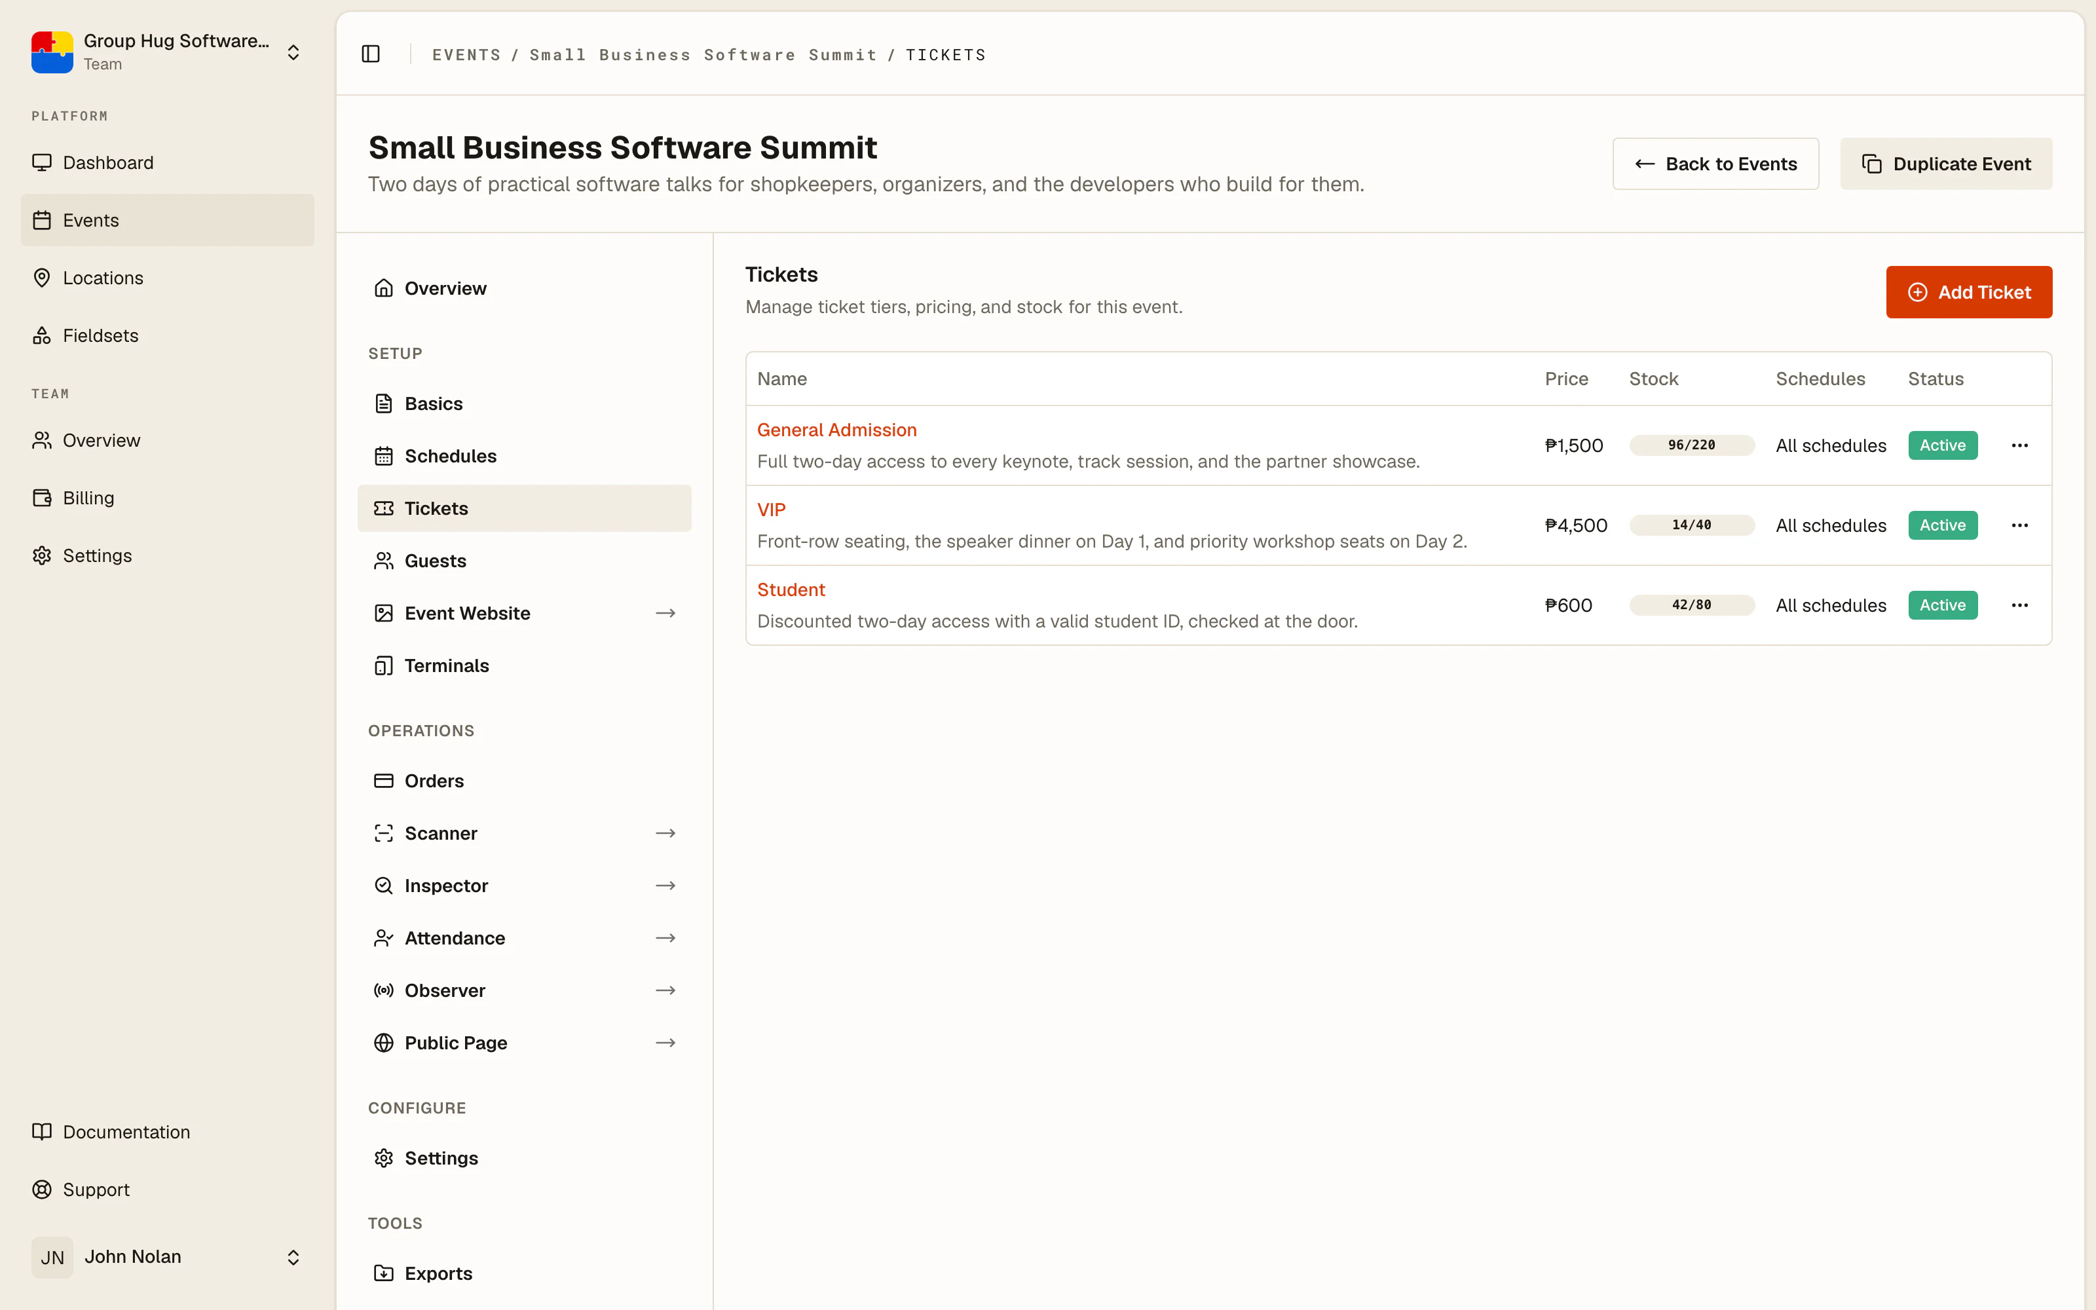Click Small Business Software Summit breadcrumb

(702, 54)
